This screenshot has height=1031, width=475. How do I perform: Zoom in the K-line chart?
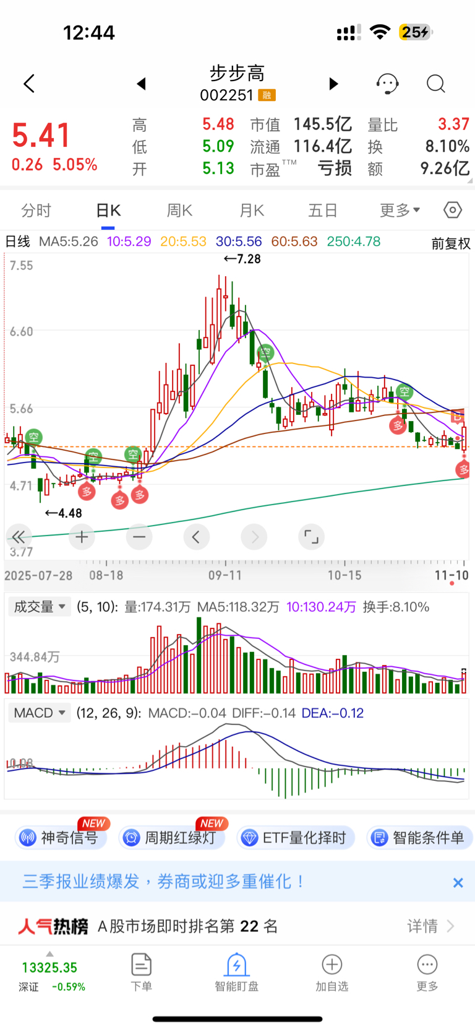pyautogui.click(x=82, y=537)
